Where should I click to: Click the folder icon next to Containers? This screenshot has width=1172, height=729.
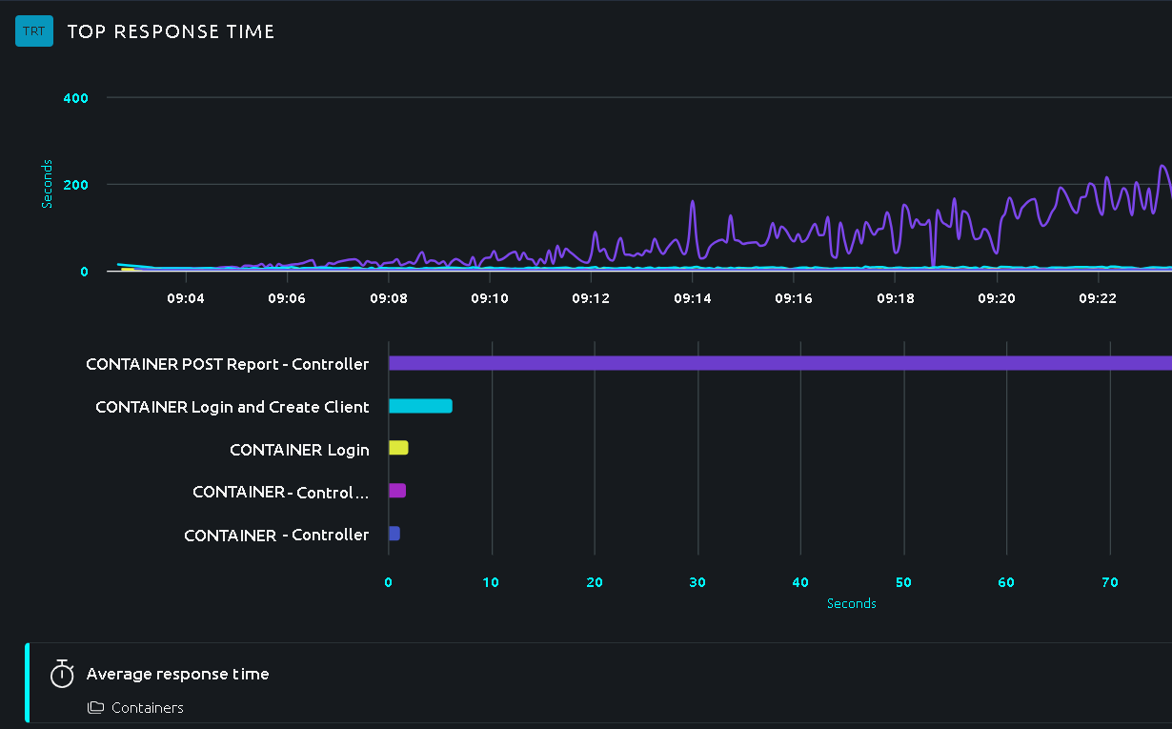(95, 707)
